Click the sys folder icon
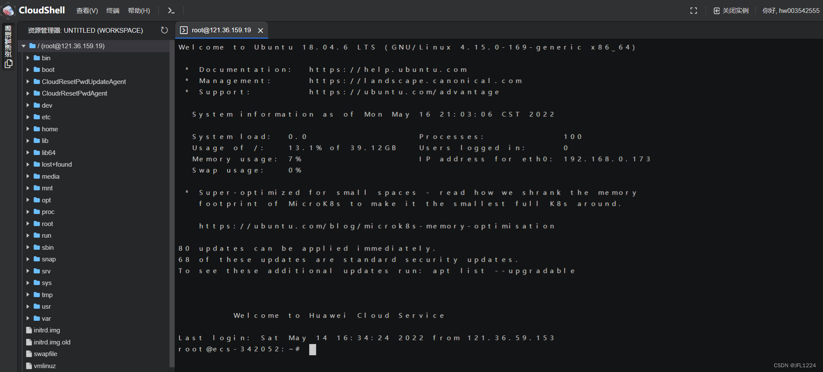The image size is (823, 372). (37, 283)
